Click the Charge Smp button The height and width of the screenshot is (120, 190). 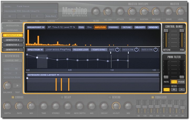[x=12, y=60]
